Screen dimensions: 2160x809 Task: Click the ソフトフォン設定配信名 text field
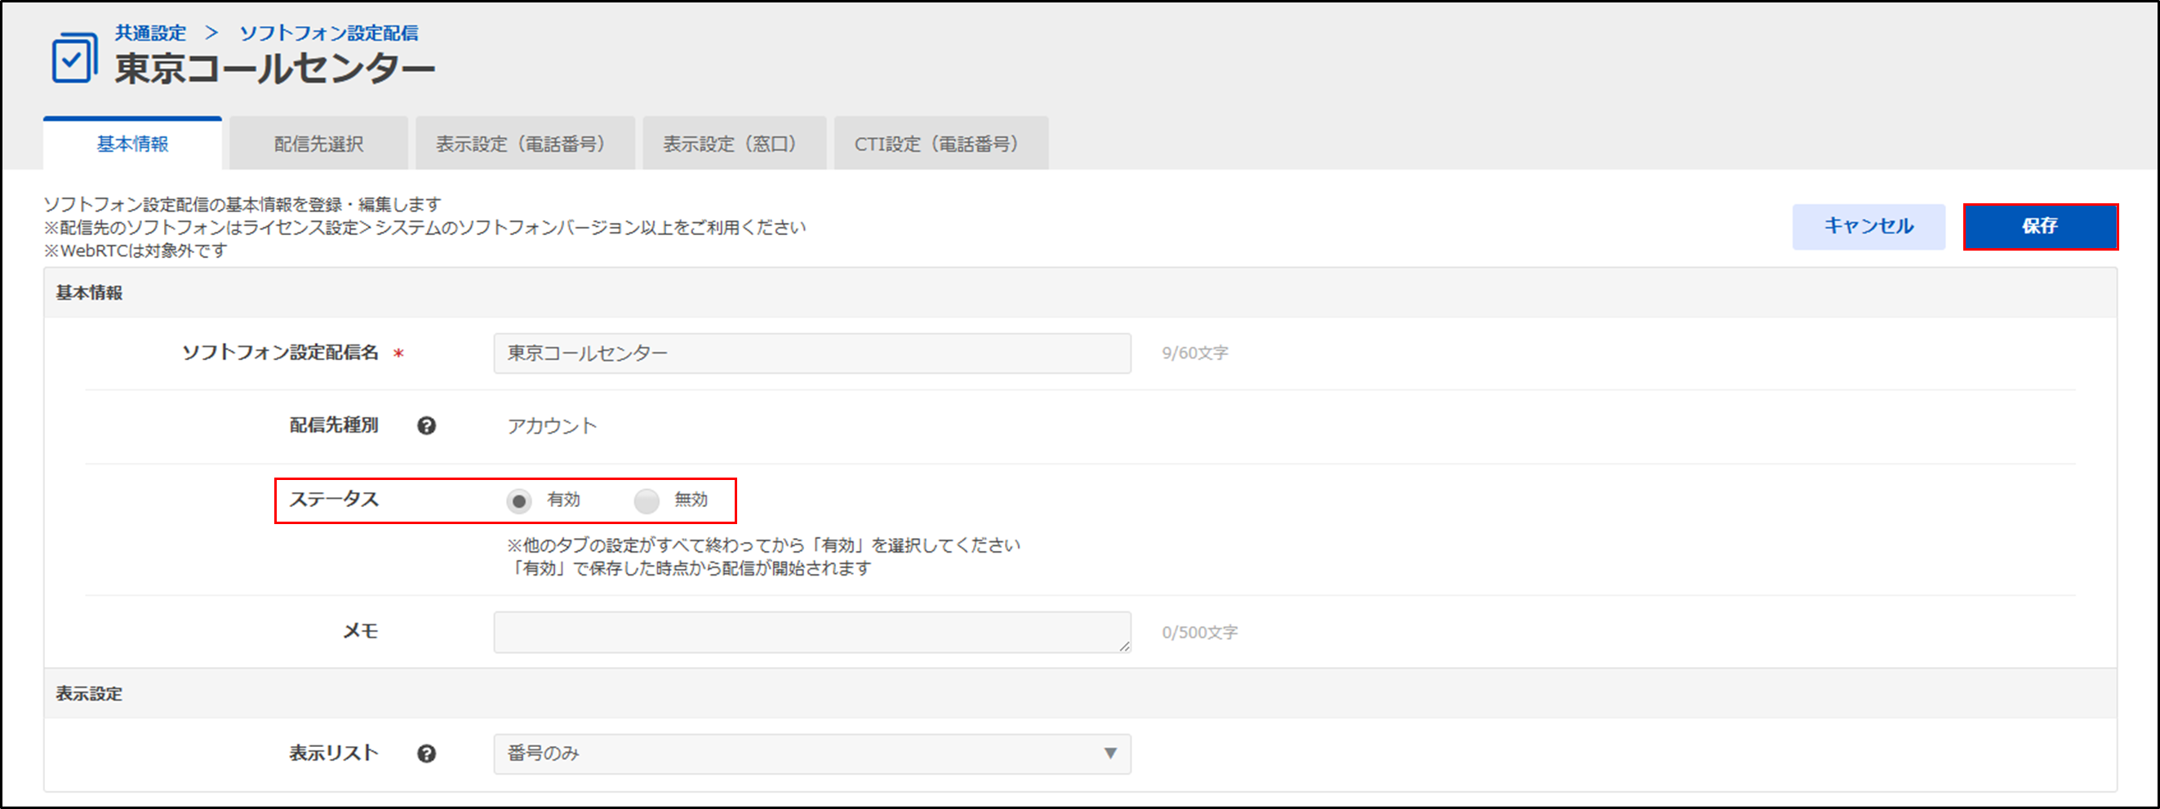tap(811, 353)
